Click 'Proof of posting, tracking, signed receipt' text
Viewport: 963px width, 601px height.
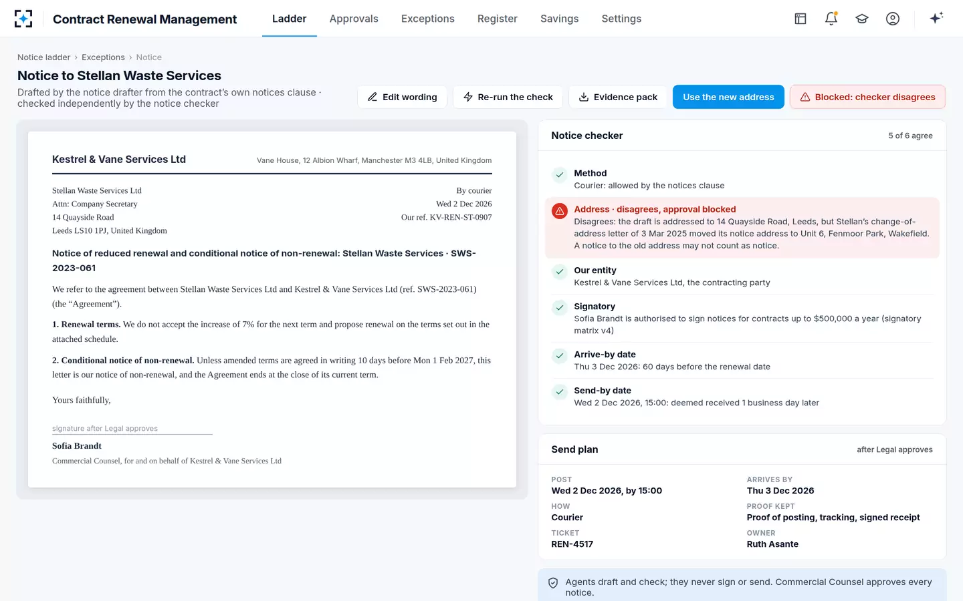(833, 518)
